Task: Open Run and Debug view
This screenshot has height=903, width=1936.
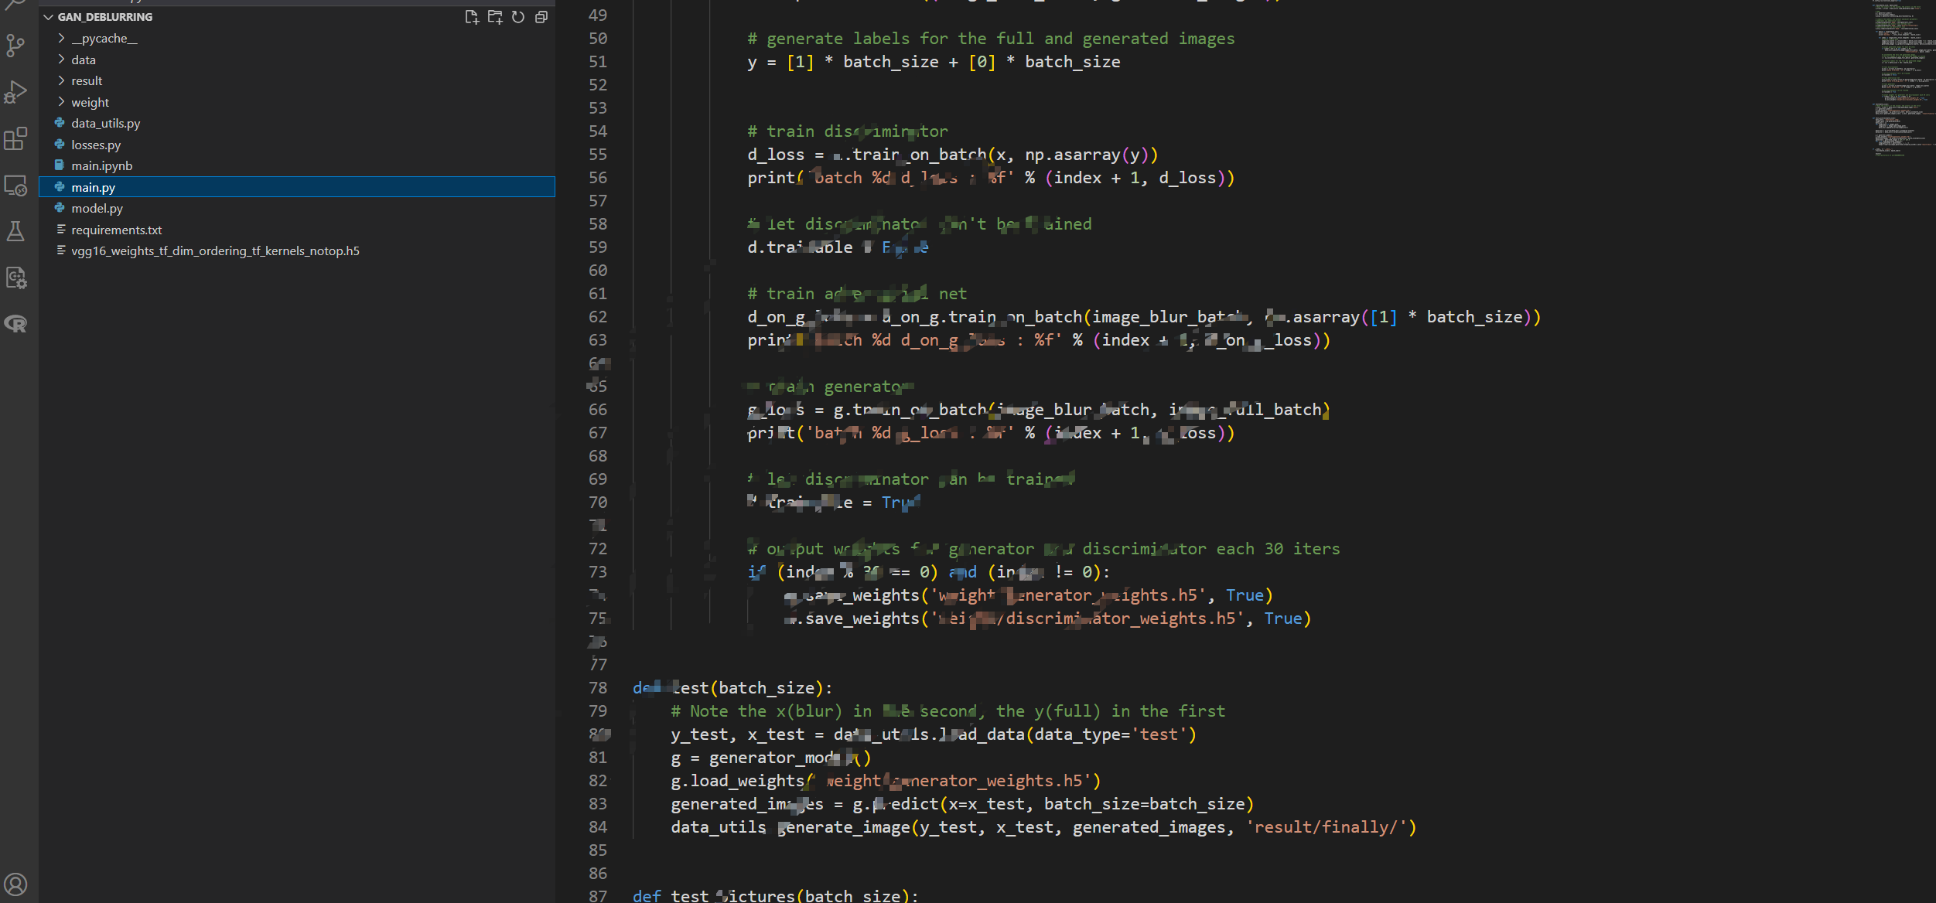Action: pos(15,92)
